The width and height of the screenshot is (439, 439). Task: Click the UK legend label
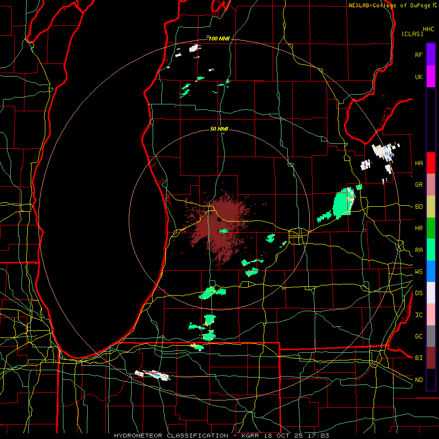[x=419, y=77]
